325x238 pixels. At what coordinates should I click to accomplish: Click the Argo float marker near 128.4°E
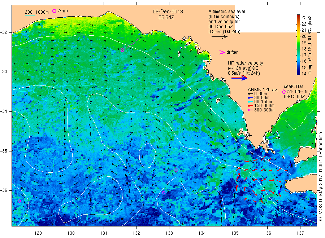(19, 201)
